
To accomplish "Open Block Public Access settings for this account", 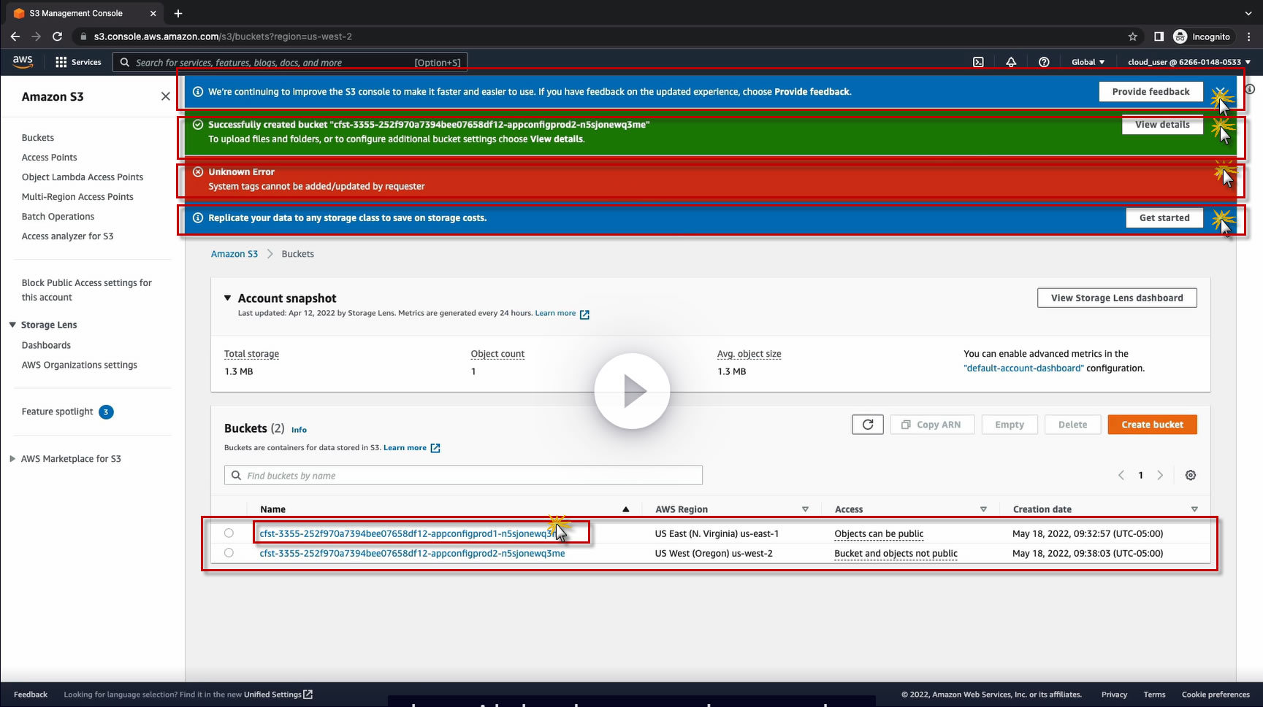I will pyautogui.click(x=87, y=290).
